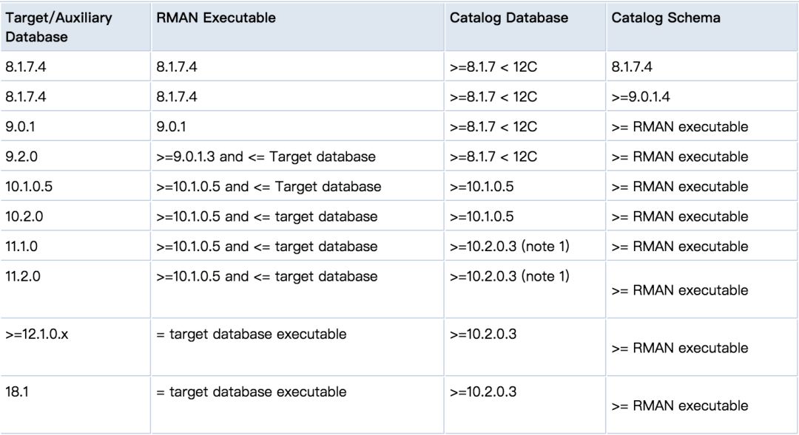Select the 18.1 target database cell
The height and width of the screenshot is (435, 799).
pyautogui.click(x=17, y=391)
